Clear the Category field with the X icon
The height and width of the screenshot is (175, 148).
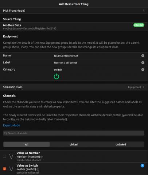pos(143,70)
